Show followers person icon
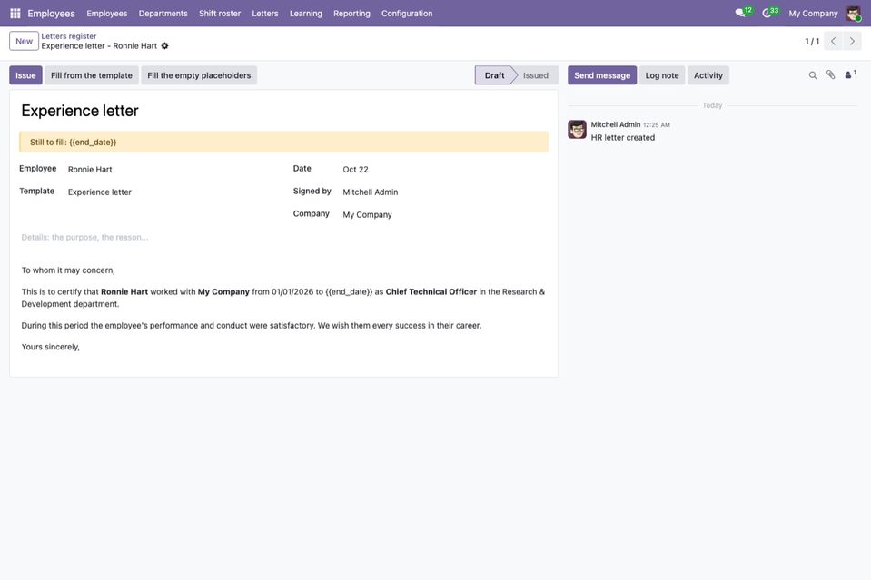Image resolution: width=871 pixels, height=580 pixels. click(850, 75)
